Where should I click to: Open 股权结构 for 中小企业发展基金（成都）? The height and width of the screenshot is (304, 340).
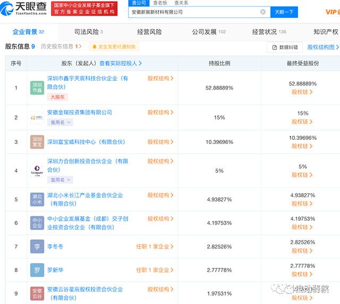[160, 219]
